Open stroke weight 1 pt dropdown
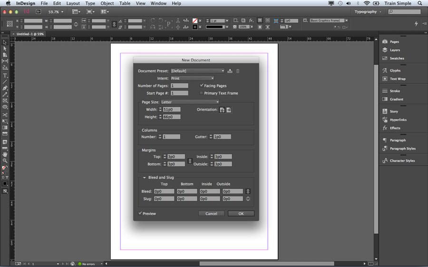The image size is (428, 267). pyautogui.click(x=226, y=21)
